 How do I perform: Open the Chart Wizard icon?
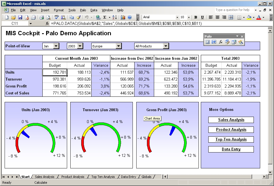point(123,17)
